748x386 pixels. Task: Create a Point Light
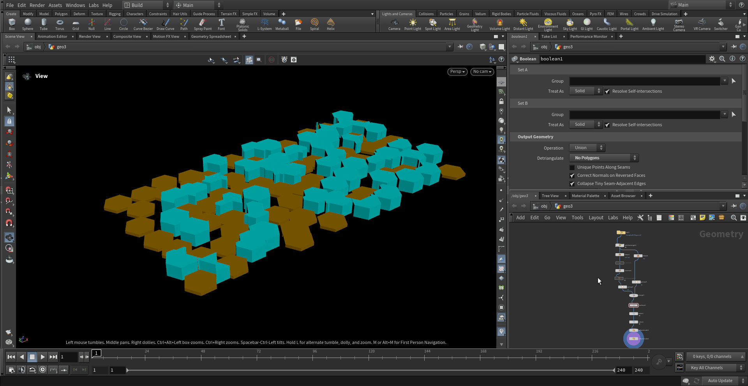[x=413, y=24]
